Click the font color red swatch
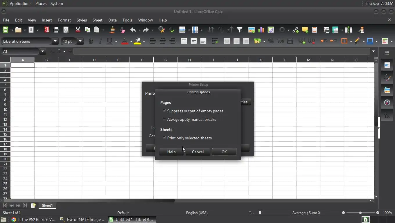395x223 pixels. (x=125, y=41)
